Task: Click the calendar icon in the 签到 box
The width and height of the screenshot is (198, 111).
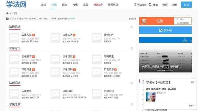Action: click(x=144, y=21)
